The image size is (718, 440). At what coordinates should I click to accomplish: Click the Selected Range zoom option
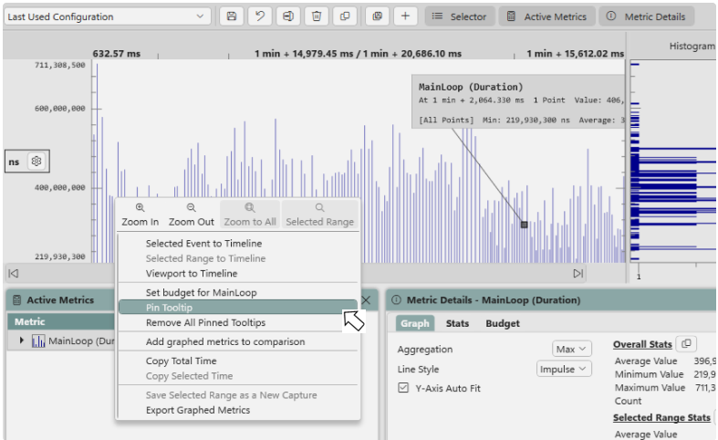pos(319,215)
